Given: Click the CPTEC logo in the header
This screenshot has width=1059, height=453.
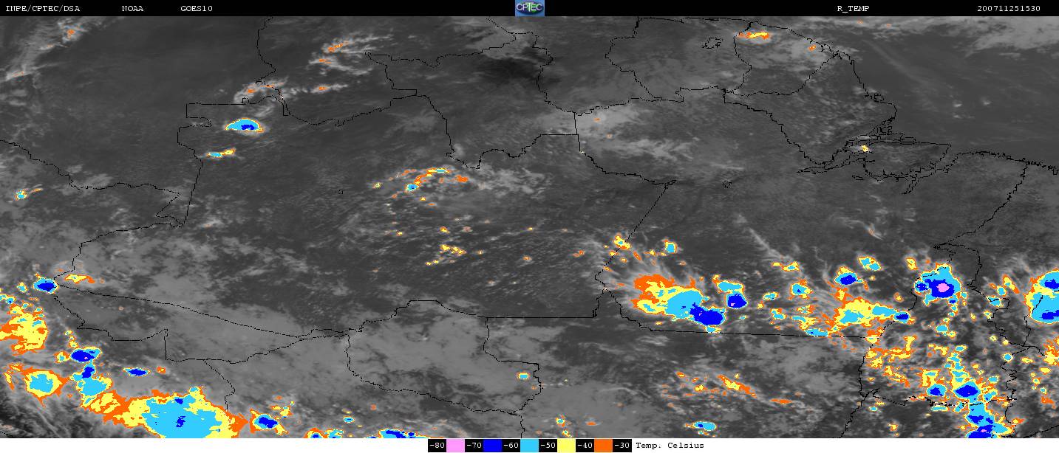Looking at the screenshot, I should tap(529, 8).
